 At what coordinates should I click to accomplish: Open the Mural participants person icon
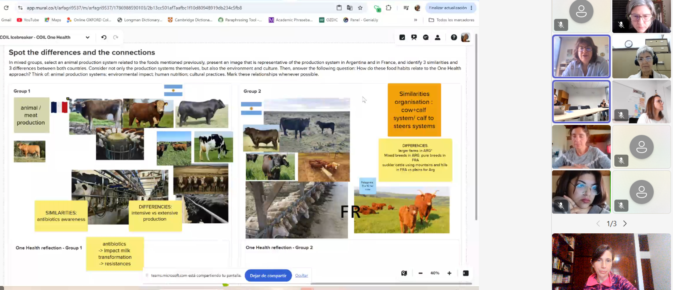click(x=438, y=37)
